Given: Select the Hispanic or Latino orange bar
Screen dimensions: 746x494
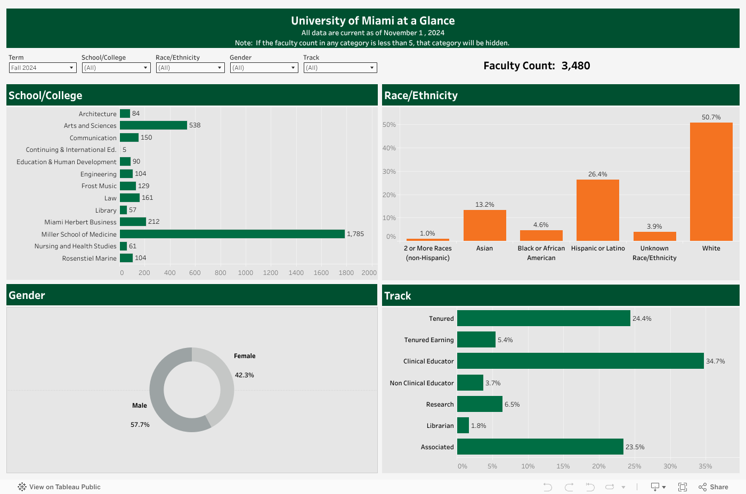Looking at the screenshot, I should click(x=597, y=210).
